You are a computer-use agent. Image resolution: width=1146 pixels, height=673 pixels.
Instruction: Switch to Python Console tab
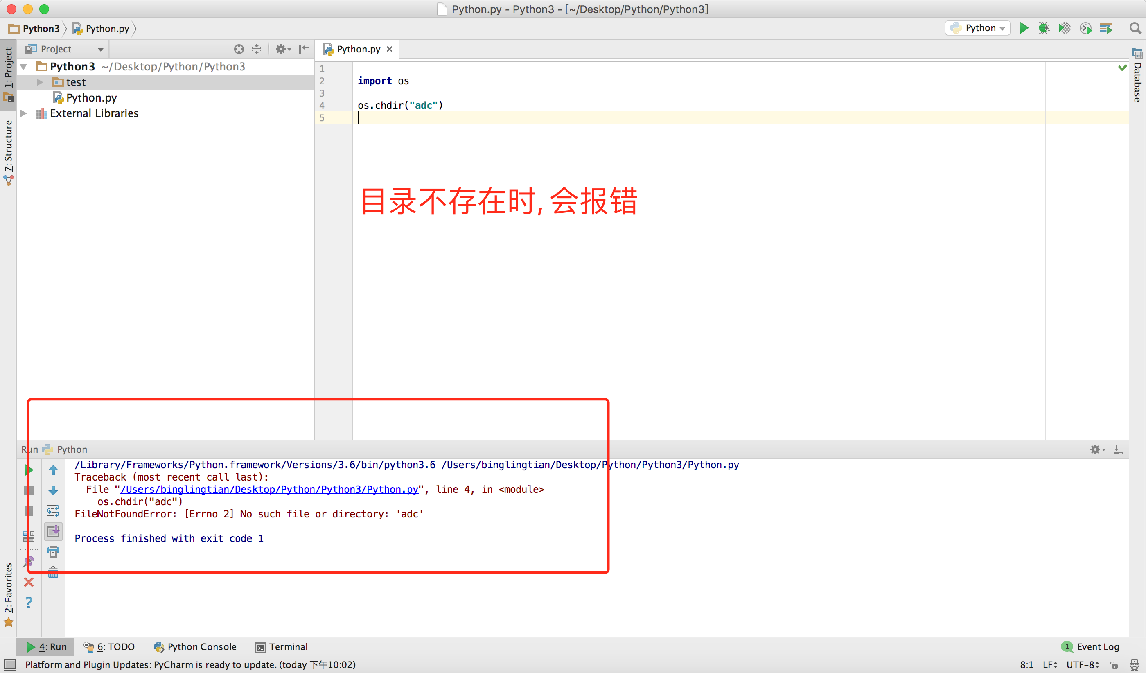point(195,647)
